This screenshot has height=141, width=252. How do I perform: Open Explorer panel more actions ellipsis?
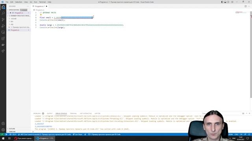click(x=28, y=6)
